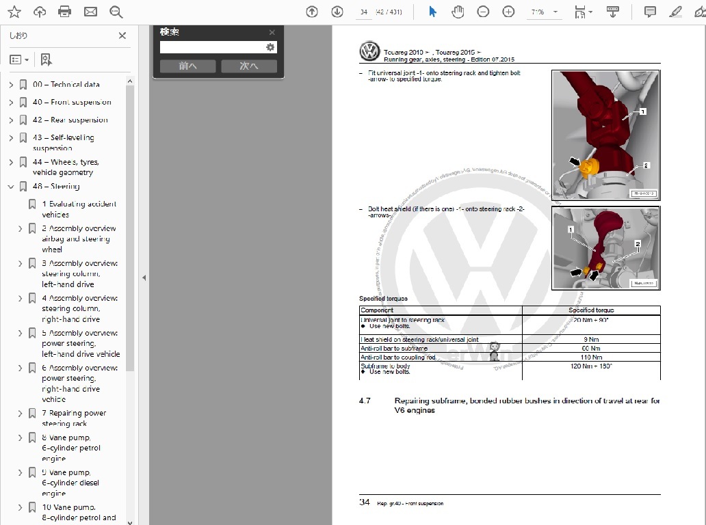Open the zoom level dropdown
The width and height of the screenshot is (706, 525).
555,12
